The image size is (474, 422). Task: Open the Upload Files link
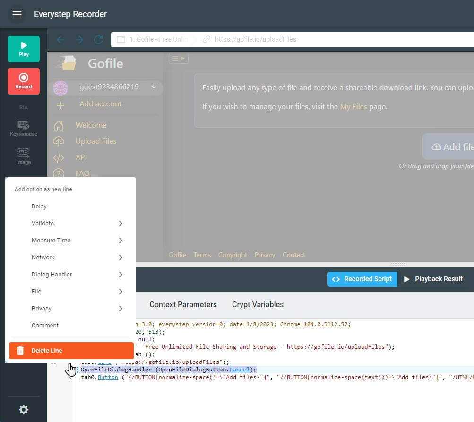coord(96,141)
